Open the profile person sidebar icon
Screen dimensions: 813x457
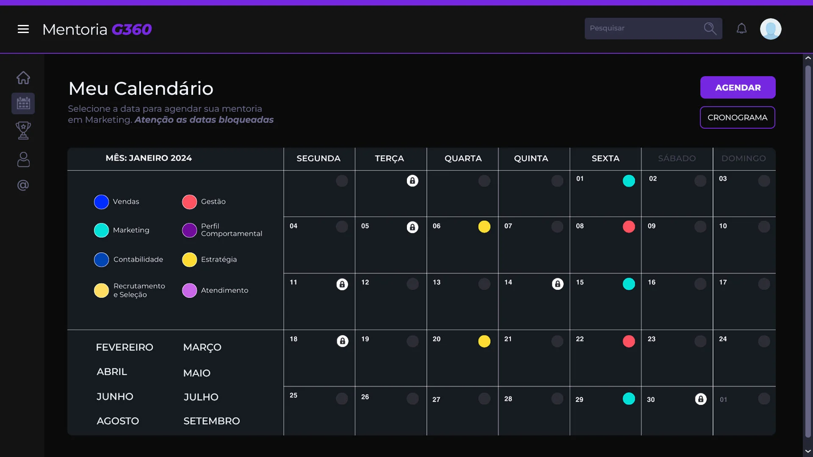23,160
